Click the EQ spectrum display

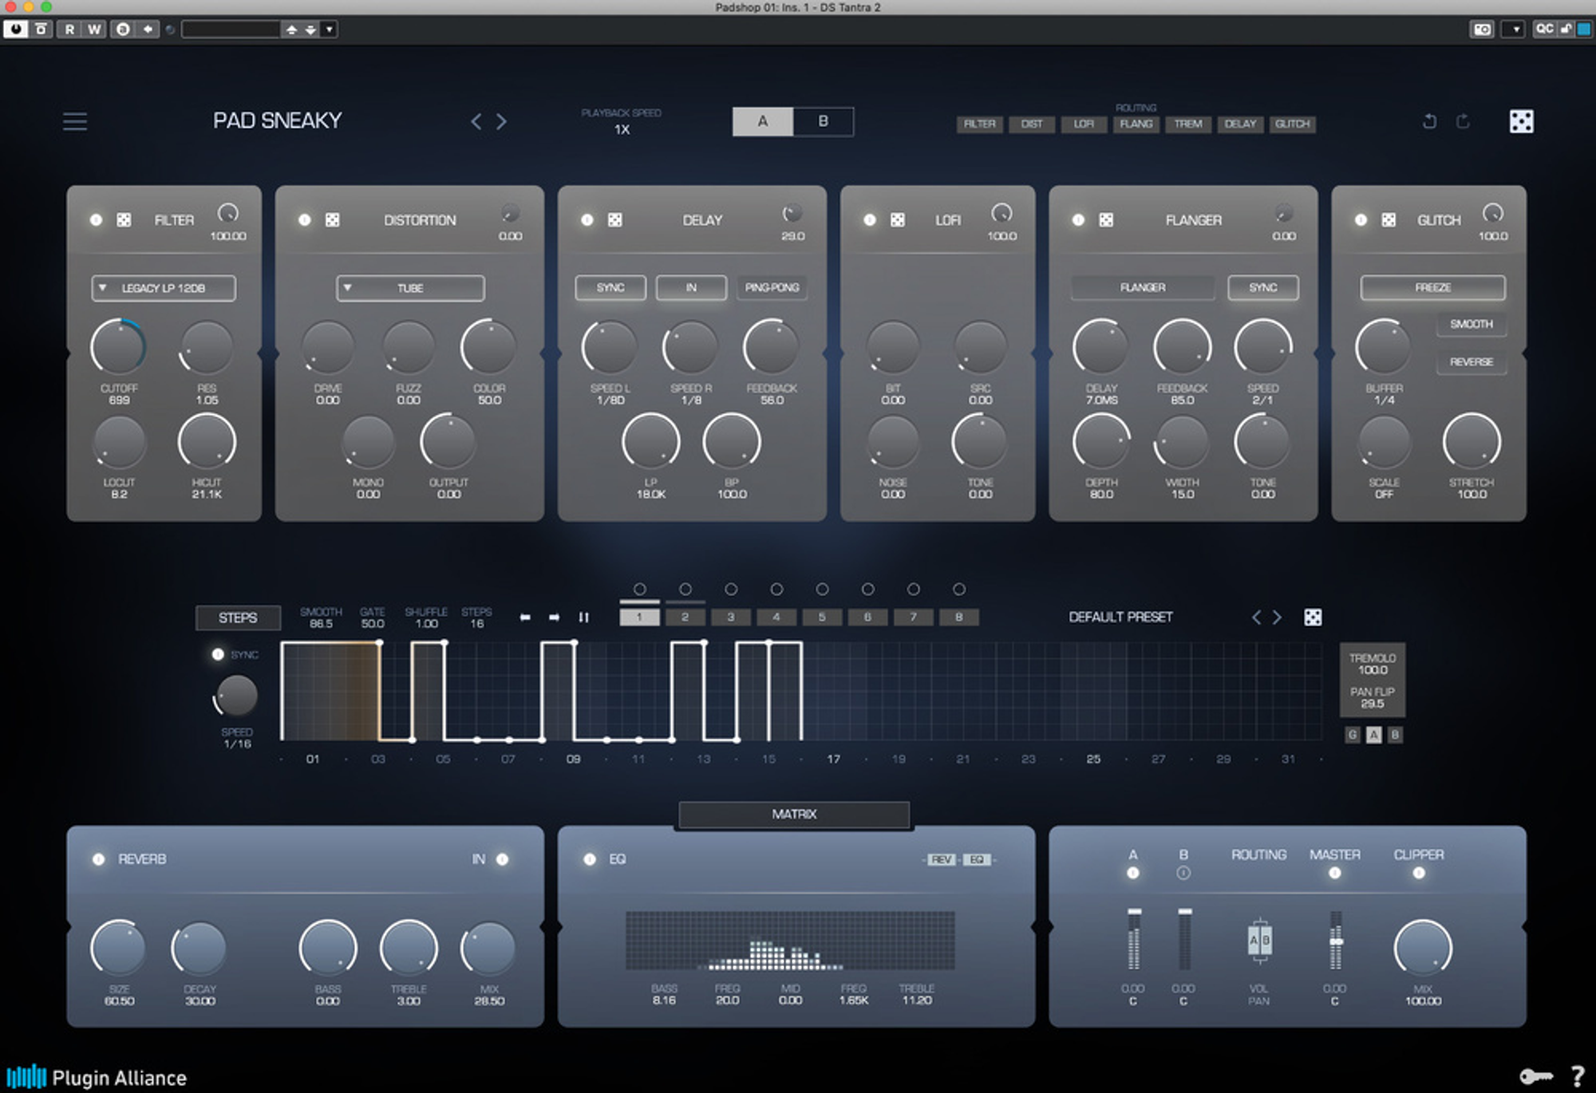coord(790,941)
